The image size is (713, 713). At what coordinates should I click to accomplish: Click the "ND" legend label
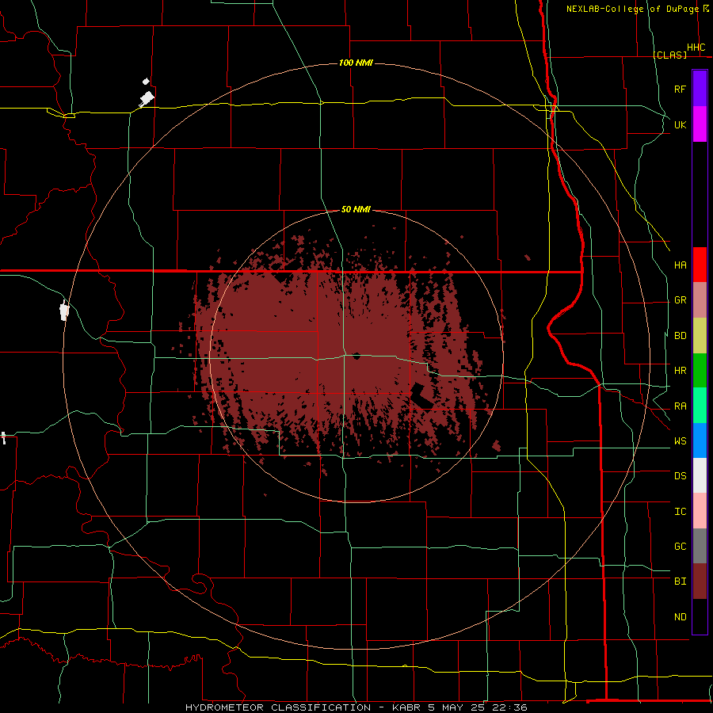(680, 617)
